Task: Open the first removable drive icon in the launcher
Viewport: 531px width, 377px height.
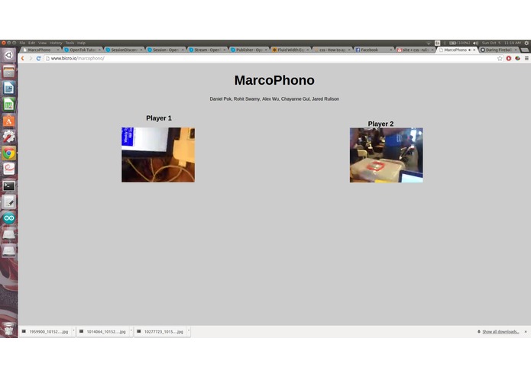Action: tap(9, 234)
